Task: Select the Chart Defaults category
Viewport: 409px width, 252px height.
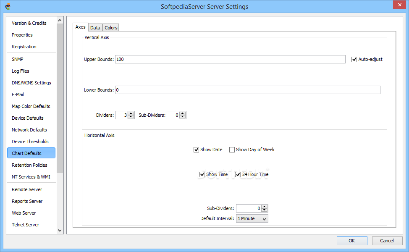Action: tap(31, 153)
